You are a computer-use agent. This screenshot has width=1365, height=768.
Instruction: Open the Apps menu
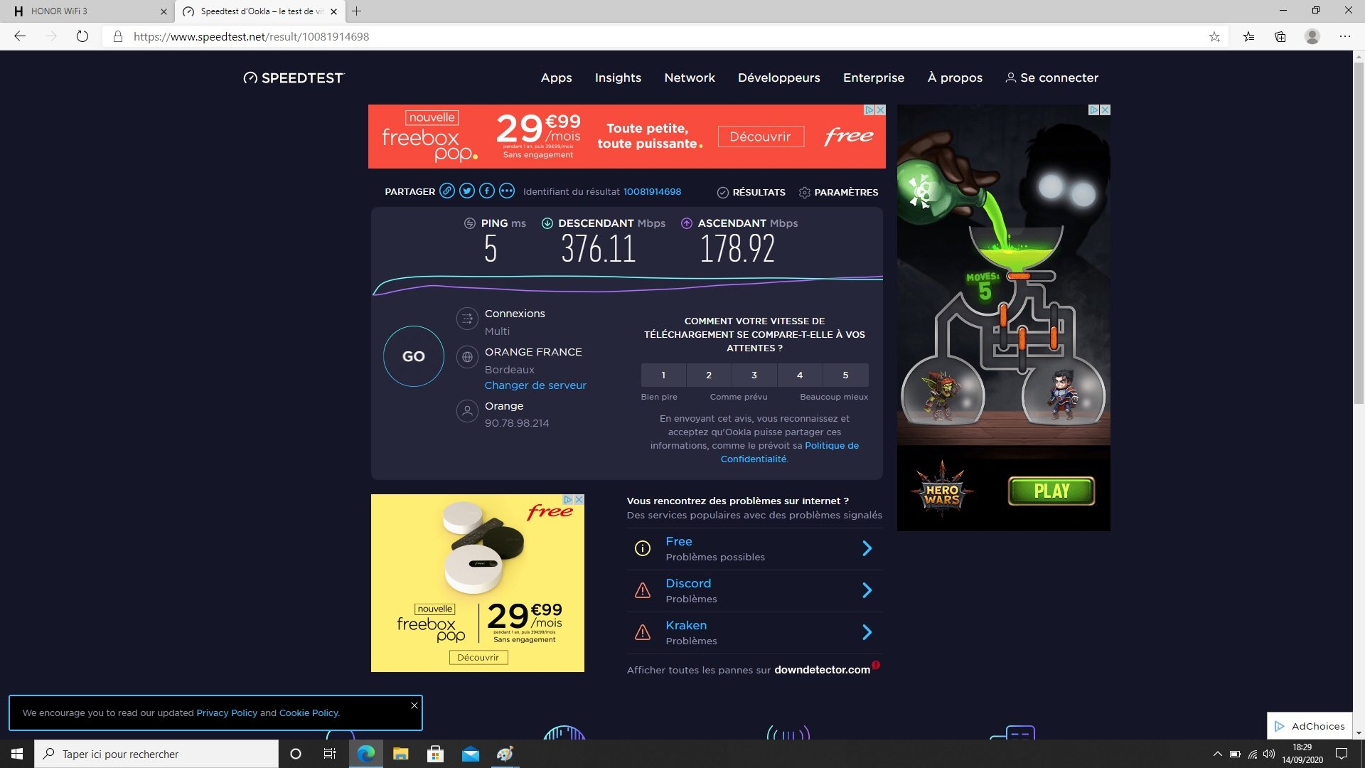(556, 78)
